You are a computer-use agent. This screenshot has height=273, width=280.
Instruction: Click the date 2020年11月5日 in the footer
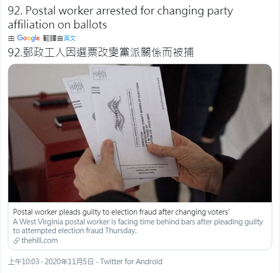[69, 262]
